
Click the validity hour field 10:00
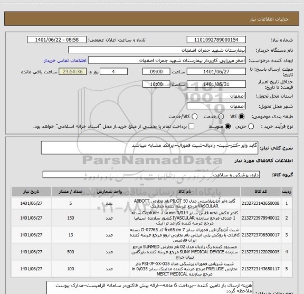(x=156, y=84)
